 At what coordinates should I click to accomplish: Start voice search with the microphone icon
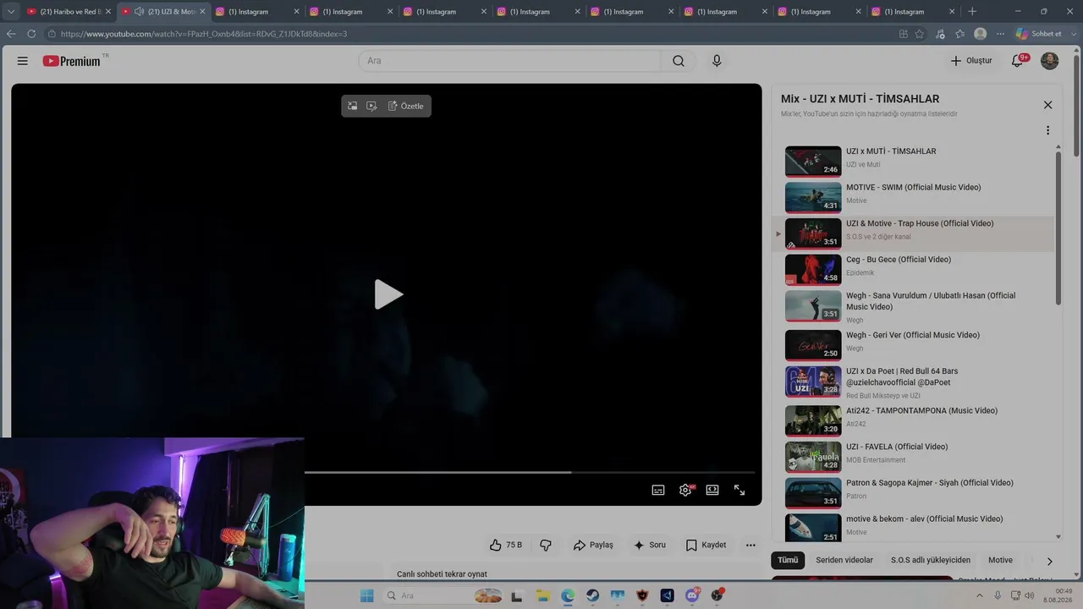pyautogui.click(x=717, y=61)
